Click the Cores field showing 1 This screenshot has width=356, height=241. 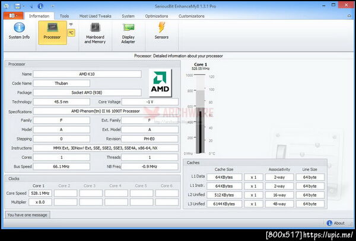(x=61, y=157)
